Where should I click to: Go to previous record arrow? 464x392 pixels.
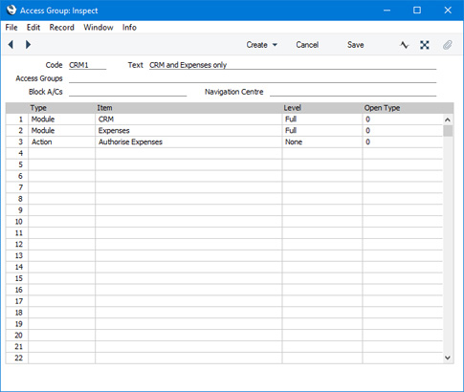click(x=11, y=45)
